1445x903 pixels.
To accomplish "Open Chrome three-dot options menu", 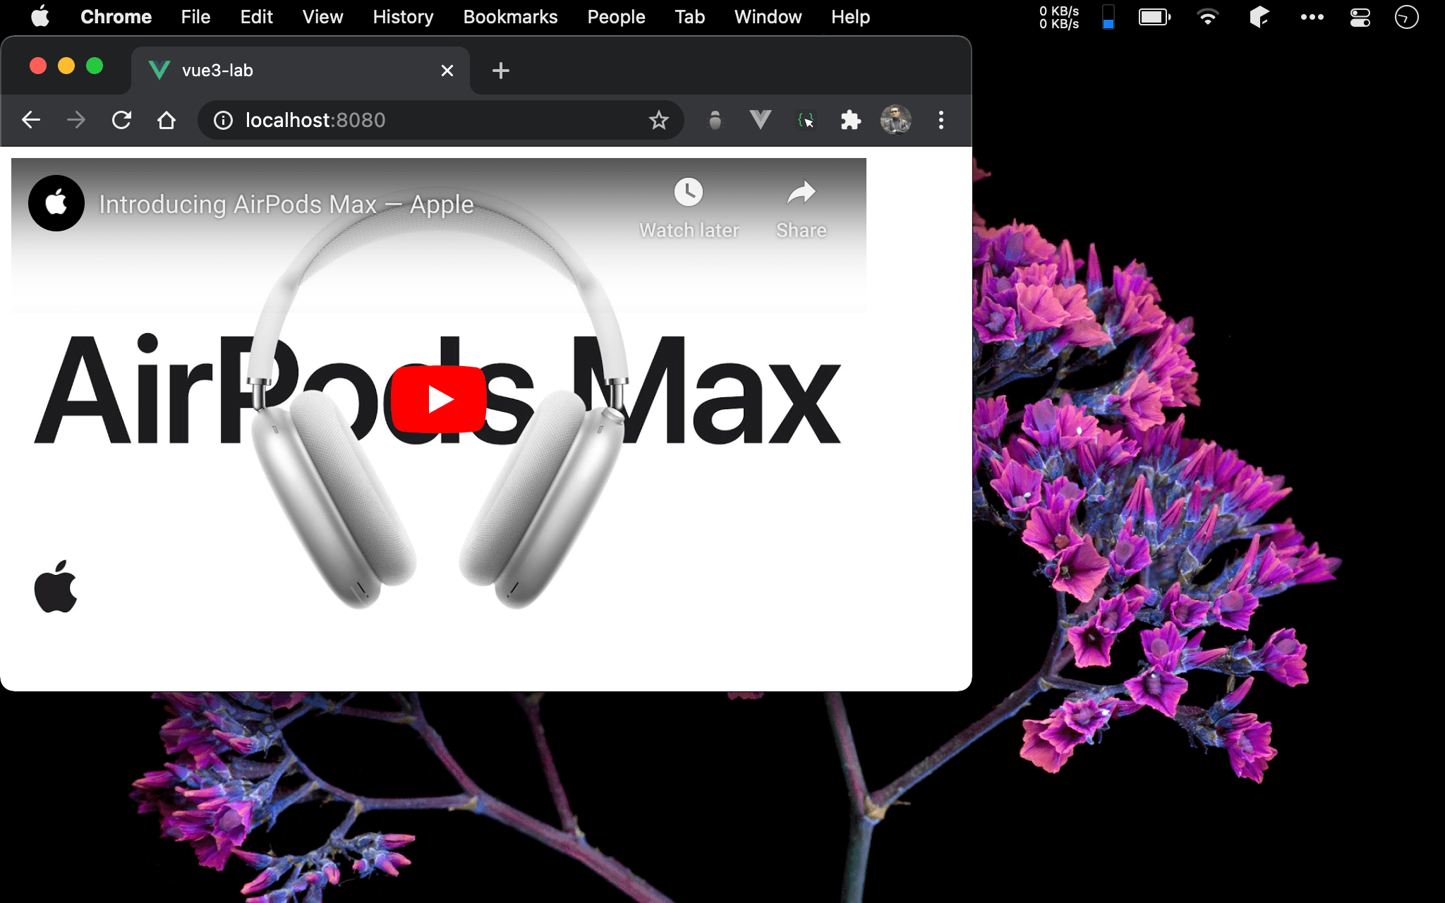I will click(x=941, y=120).
